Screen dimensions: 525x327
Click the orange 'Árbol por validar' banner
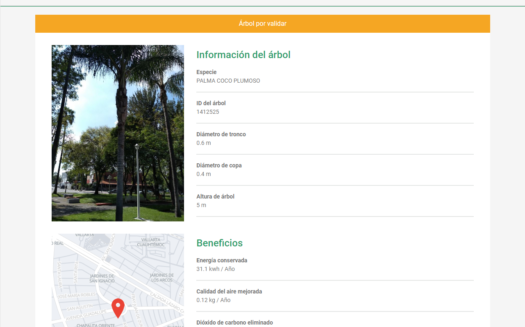point(263,24)
